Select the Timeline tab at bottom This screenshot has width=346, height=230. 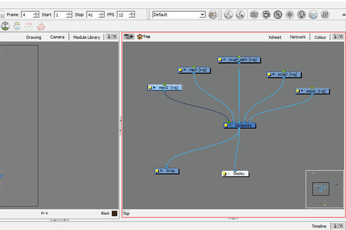(x=319, y=226)
